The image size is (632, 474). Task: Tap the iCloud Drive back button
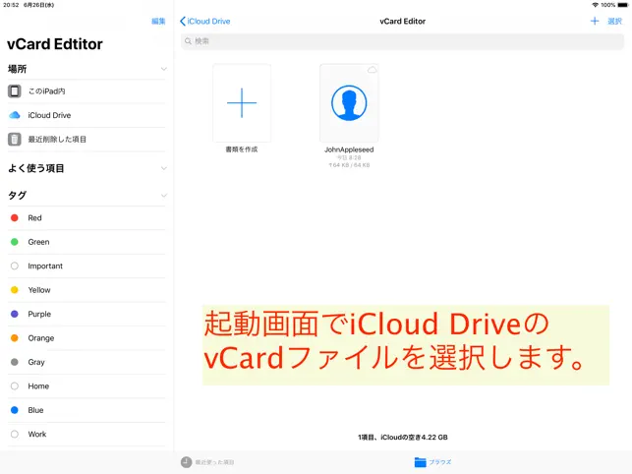tap(204, 22)
